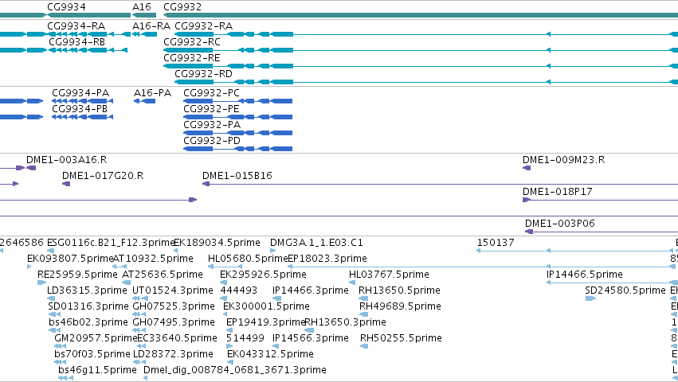Select the RH13650.3prime EST label

(346, 322)
